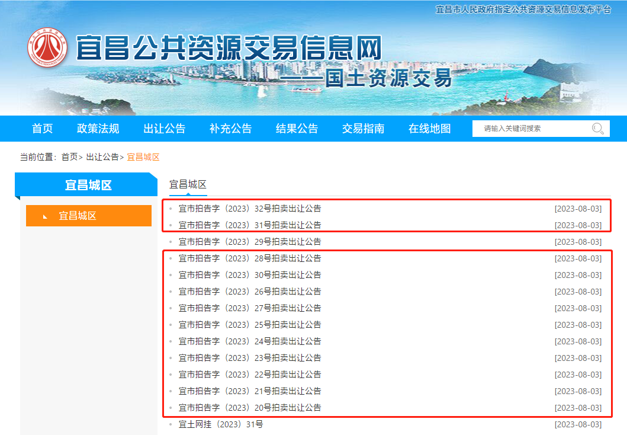
Task: Open the 交易指南 menu item
Action: [364, 129]
